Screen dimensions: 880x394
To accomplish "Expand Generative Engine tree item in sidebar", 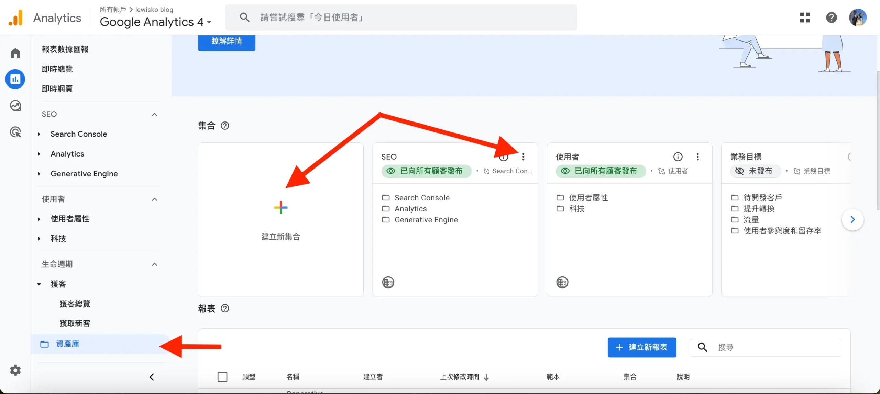I will [39, 174].
